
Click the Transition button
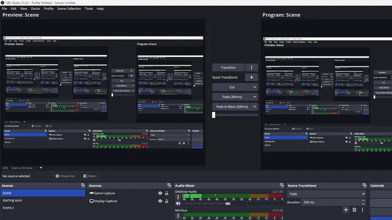[x=228, y=67]
